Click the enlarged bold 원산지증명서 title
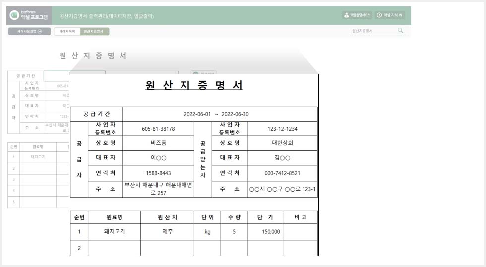The width and height of the screenshot is (486, 267). [194, 85]
